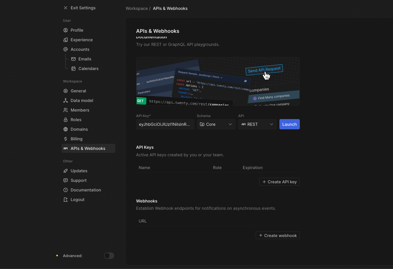This screenshot has height=269, width=393.
Task: Click the API Key input field
Action: pyautogui.click(x=165, y=124)
